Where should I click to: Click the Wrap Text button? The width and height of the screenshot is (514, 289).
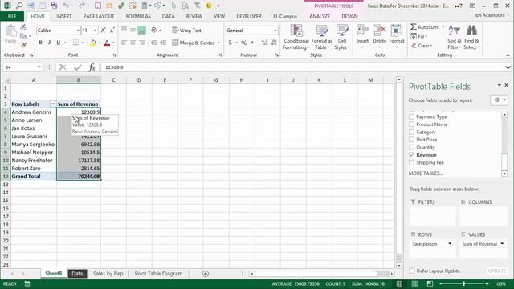tap(186, 31)
